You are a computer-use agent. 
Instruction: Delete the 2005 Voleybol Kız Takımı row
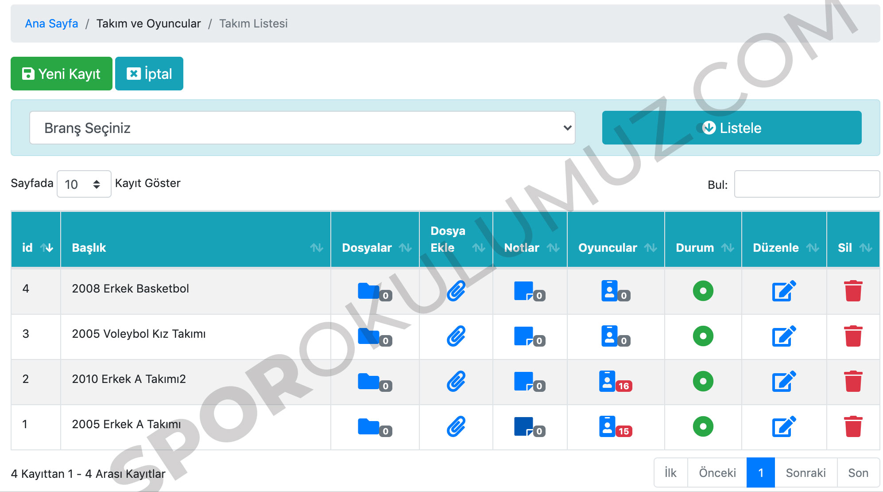click(852, 336)
